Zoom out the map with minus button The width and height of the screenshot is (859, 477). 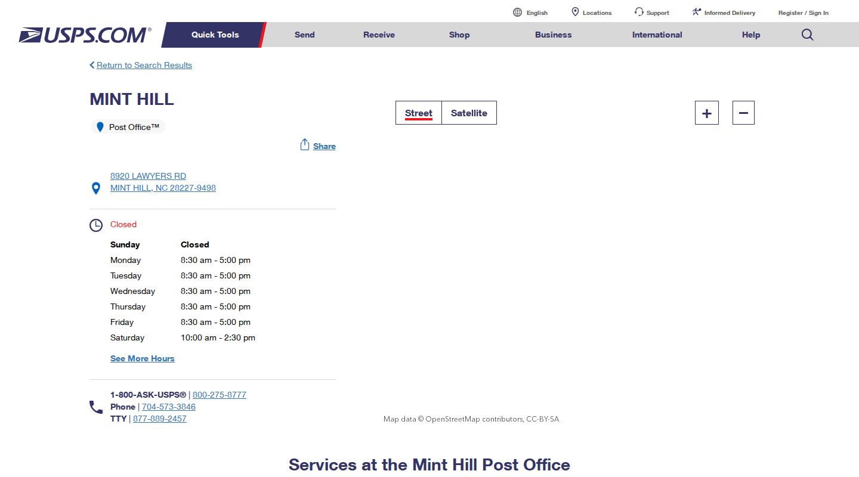pos(743,113)
